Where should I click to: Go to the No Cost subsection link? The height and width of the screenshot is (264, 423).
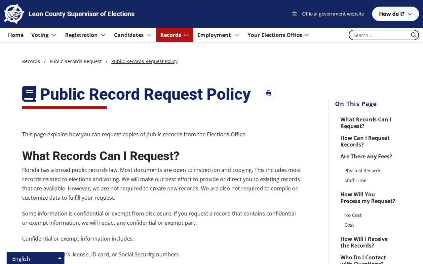[x=353, y=215]
